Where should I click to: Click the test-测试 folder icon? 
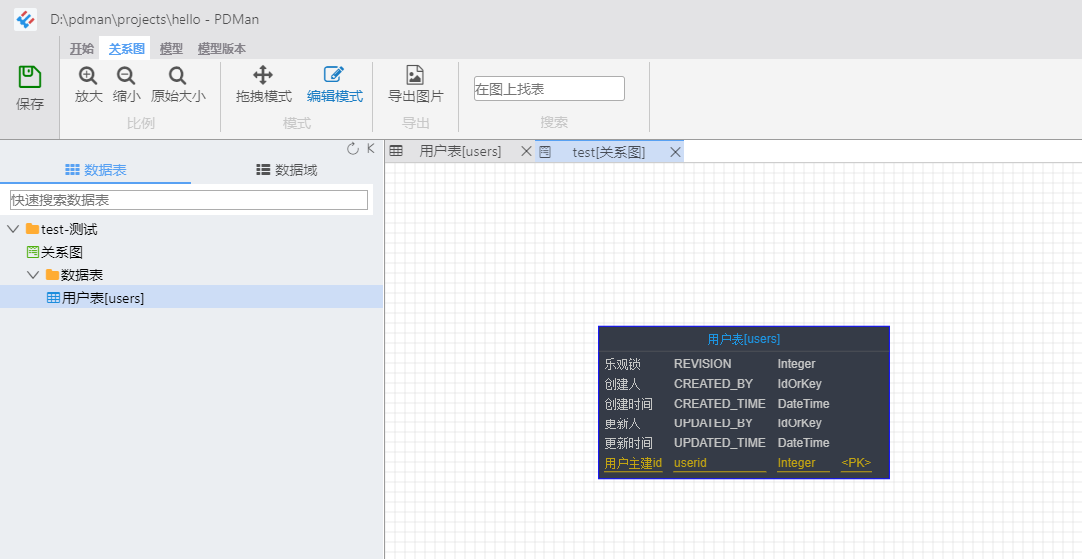point(32,229)
